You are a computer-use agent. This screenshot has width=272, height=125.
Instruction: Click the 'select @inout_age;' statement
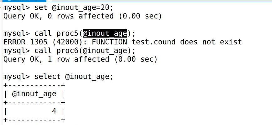pyautogui.click(x=74, y=77)
